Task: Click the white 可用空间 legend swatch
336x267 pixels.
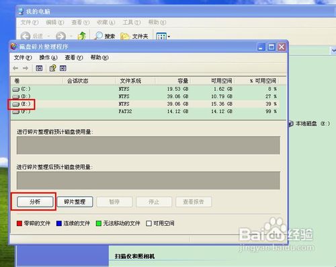Action: click(x=149, y=223)
